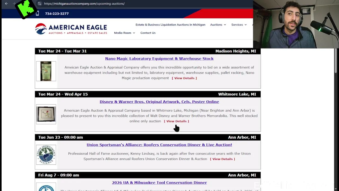Viewport: 339px width, 191px height.
Task: Call phone number 734-223-3277 link
Action: click(x=57, y=14)
